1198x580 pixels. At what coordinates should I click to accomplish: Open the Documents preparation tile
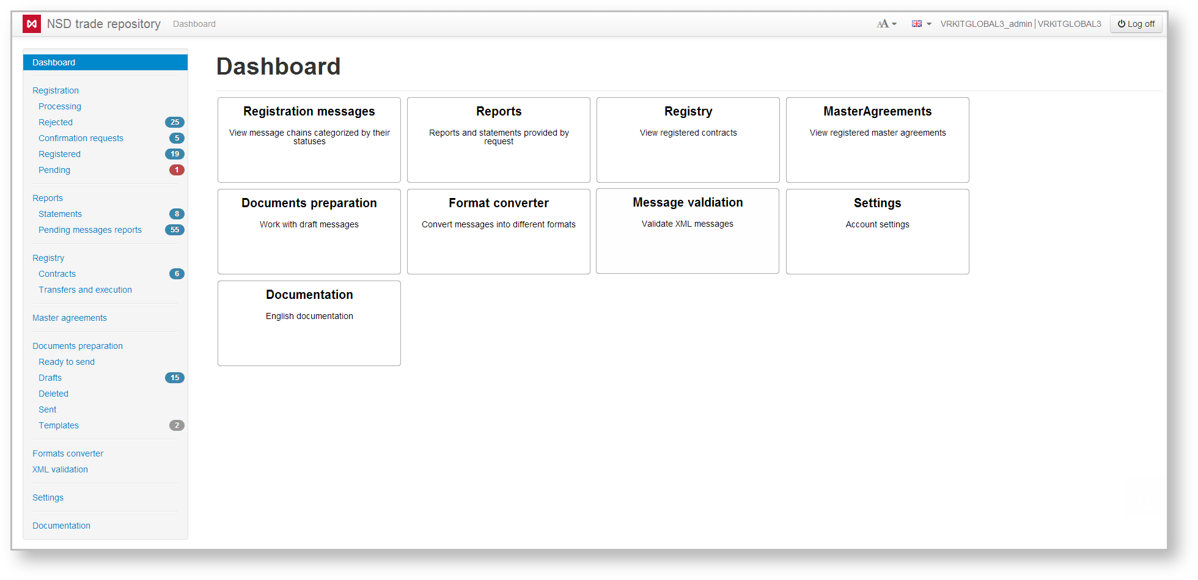309,232
